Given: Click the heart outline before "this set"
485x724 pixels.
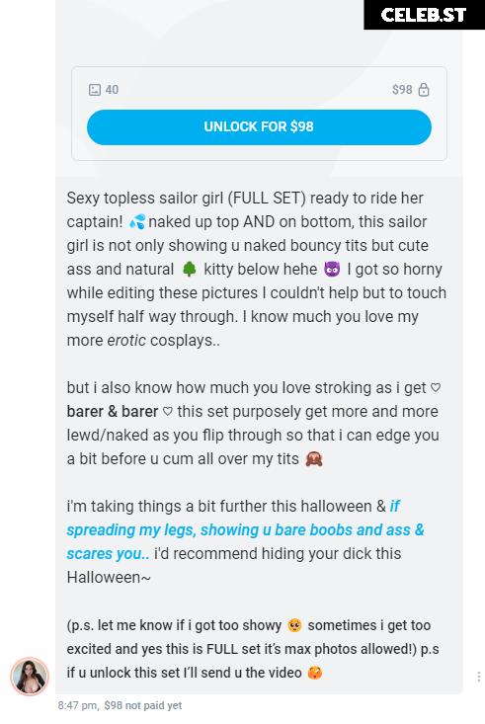Looking at the screenshot, I should (x=168, y=412).
